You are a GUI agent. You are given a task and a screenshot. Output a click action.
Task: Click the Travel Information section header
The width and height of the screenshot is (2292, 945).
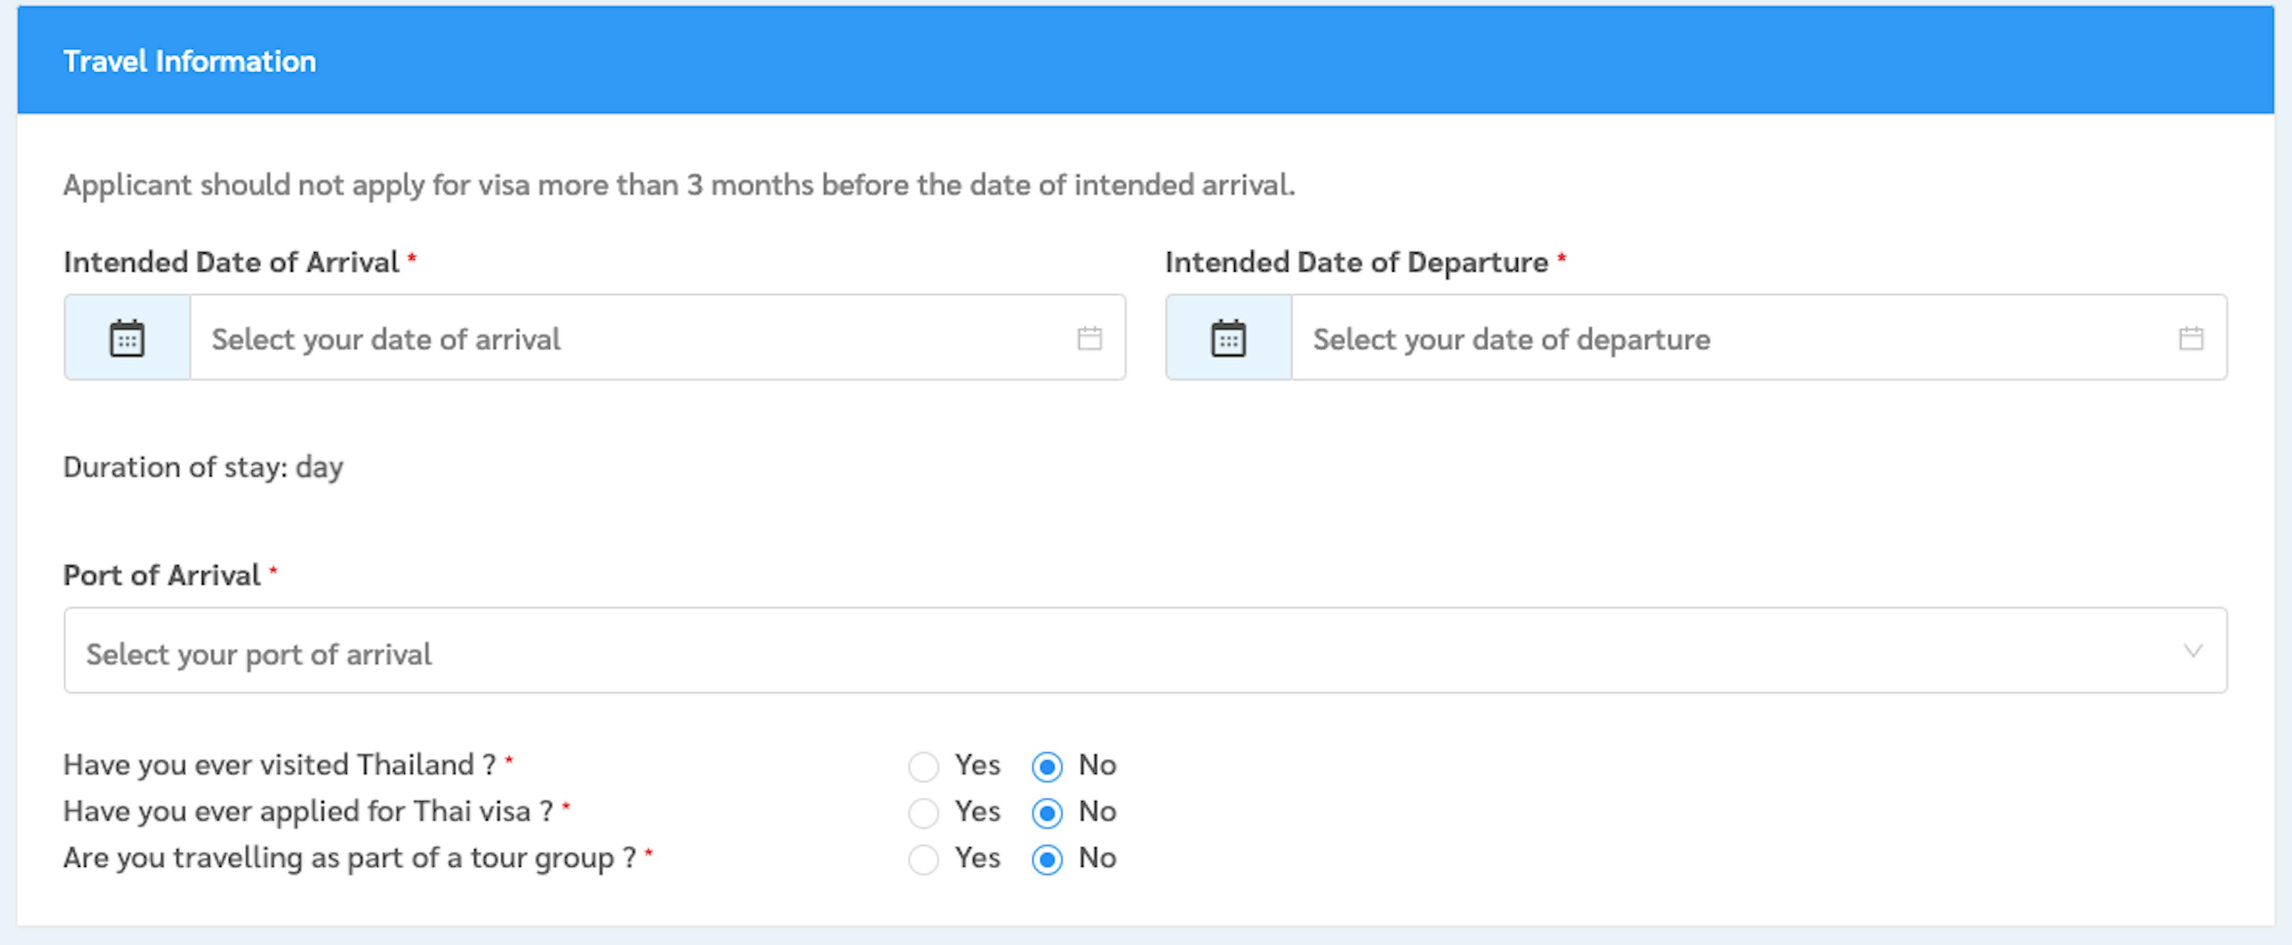click(x=1145, y=60)
